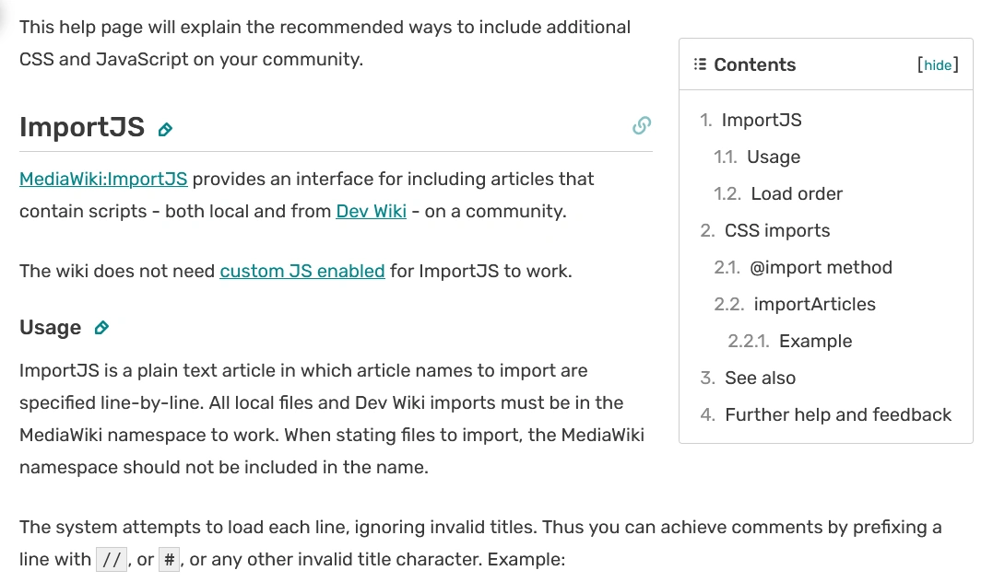Click the edit pencil beside the Usage heading

(x=101, y=327)
